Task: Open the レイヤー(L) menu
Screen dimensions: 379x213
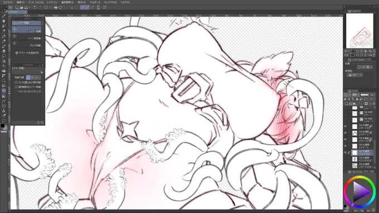Action: (52, 2)
